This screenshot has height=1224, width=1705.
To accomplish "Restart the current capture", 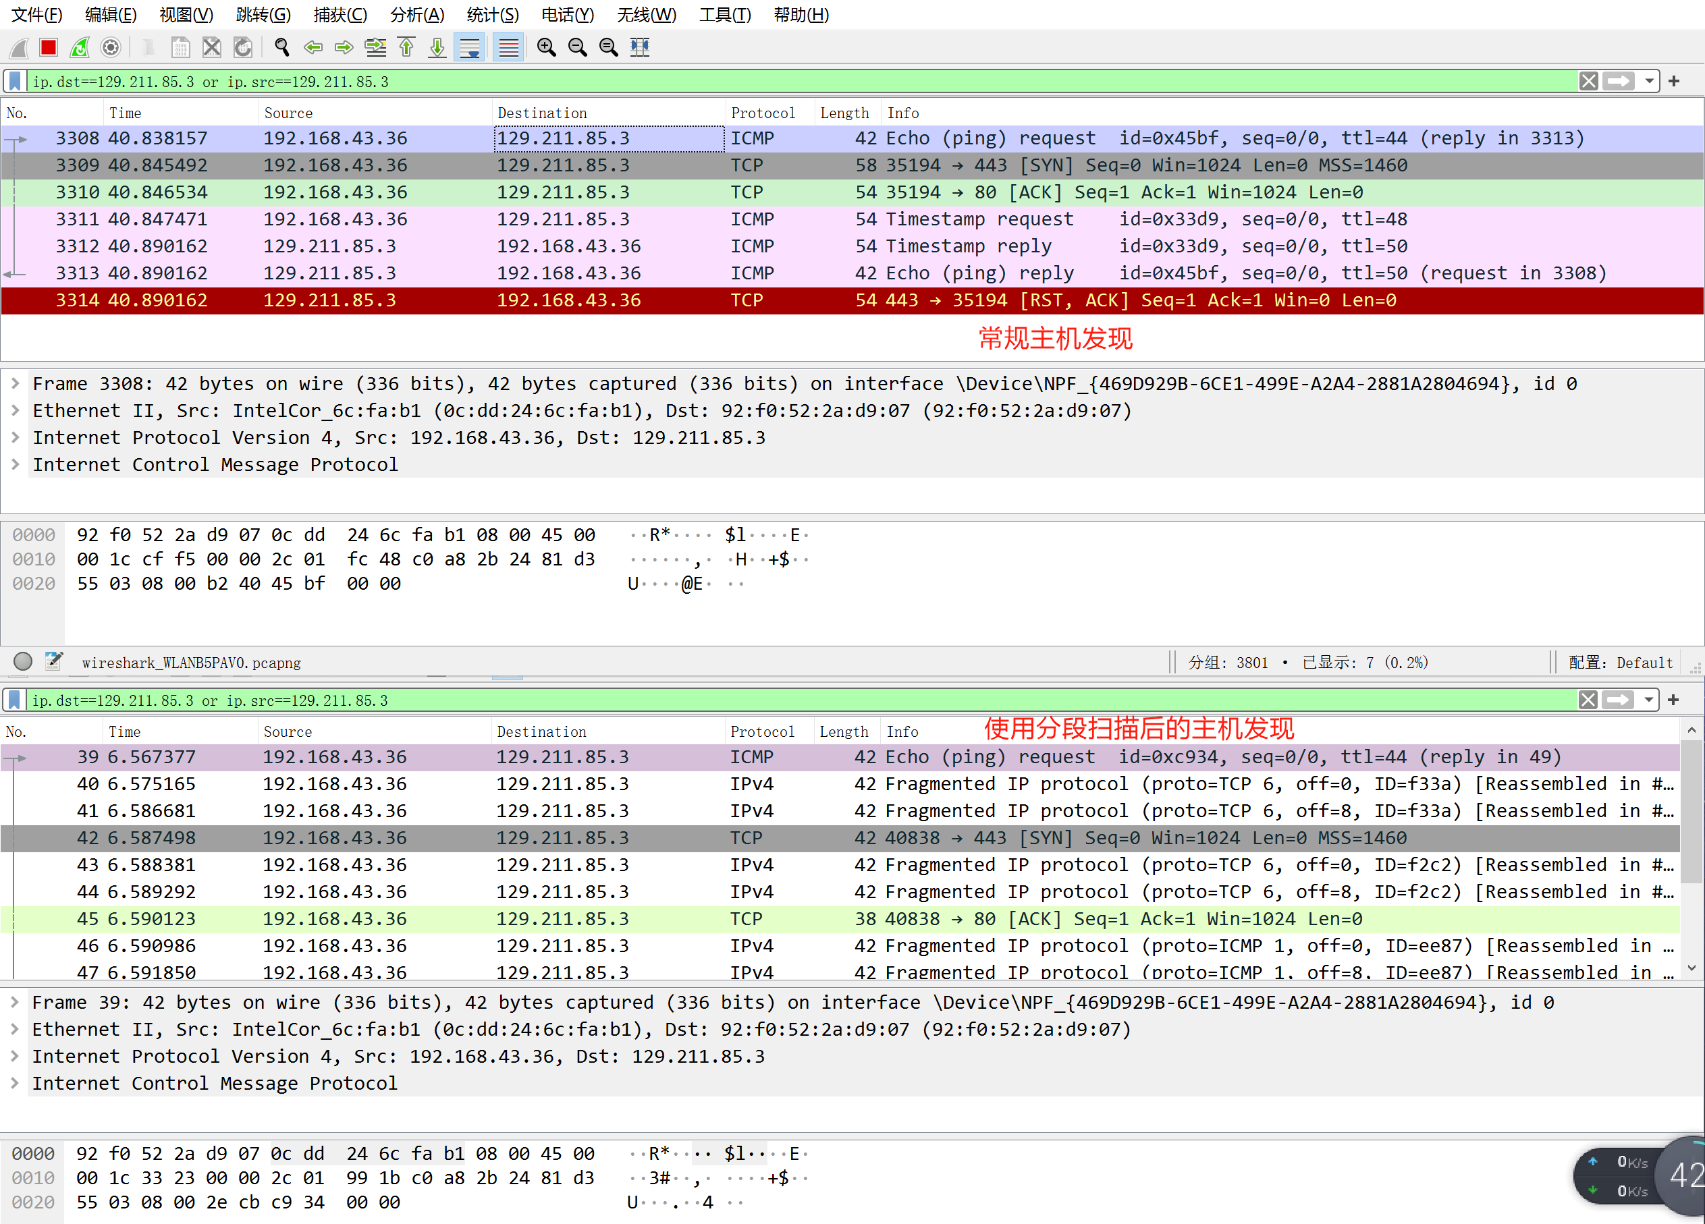I will pyautogui.click(x=80, y=47).
